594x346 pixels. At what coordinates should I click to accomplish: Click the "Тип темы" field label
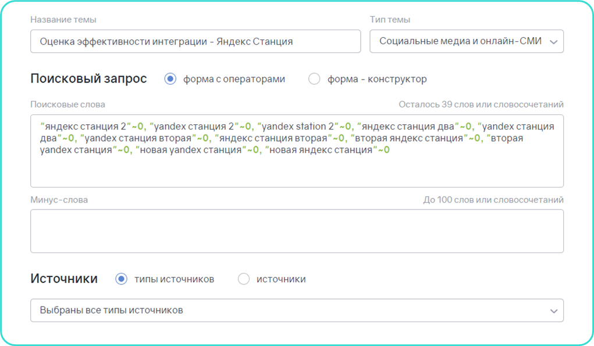tap(390, 20)
